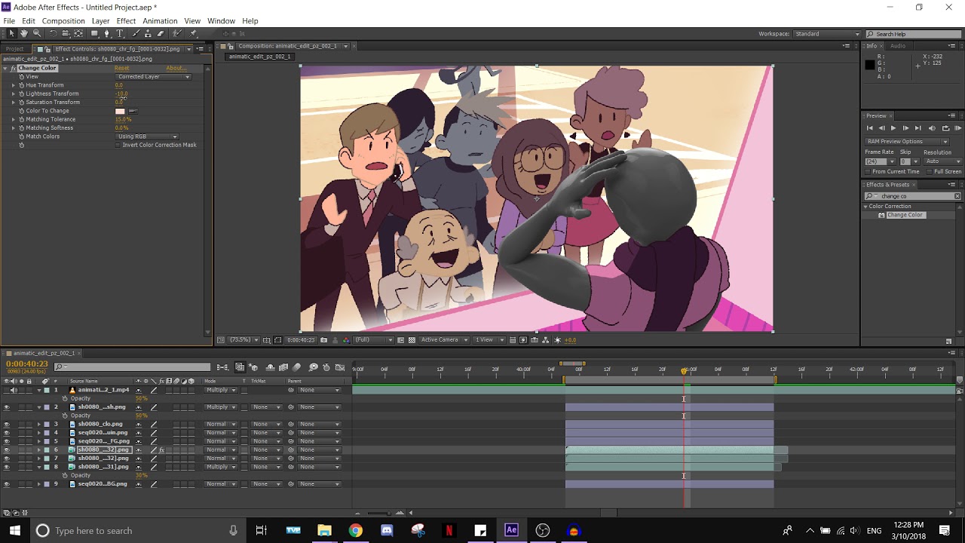Image resolution: width=965 pixels, height=543 pixels.
Task: Switch to the Project panel tab
Action: coord(15,48)
